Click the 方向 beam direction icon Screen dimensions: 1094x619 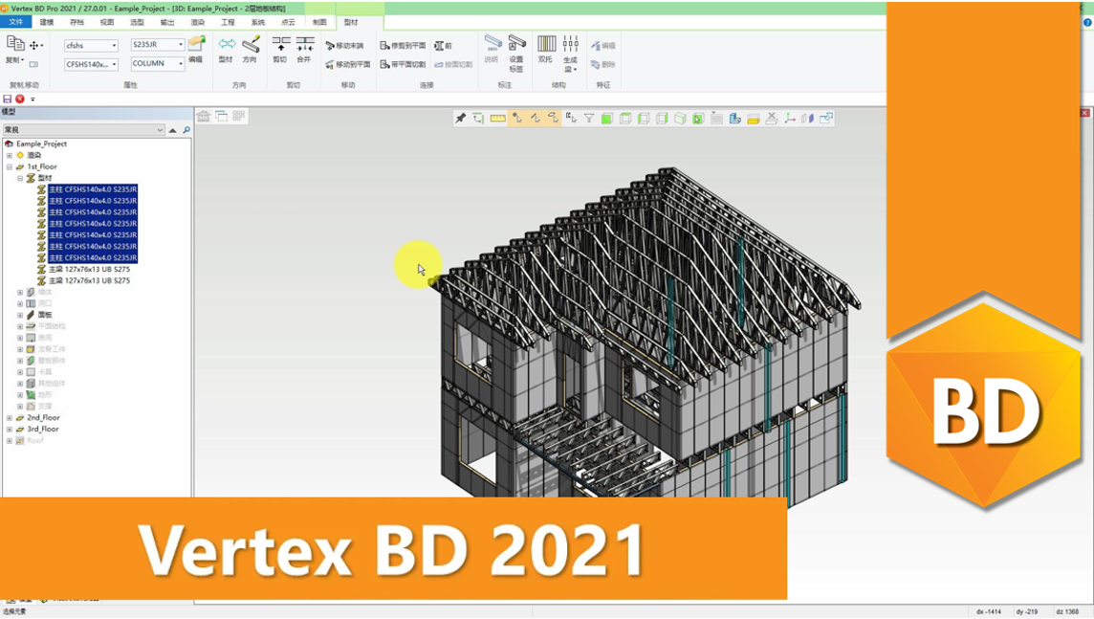coord(251,45)
